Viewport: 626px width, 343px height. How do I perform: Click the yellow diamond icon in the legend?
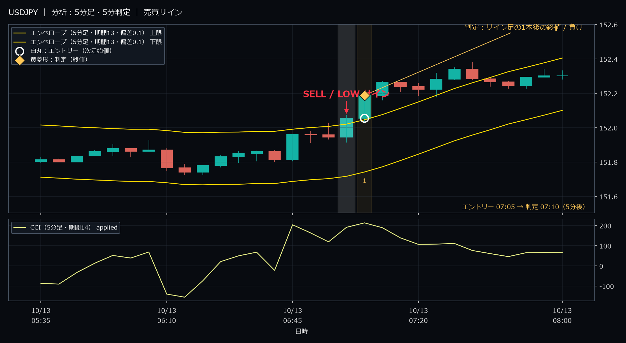point(20,60)
